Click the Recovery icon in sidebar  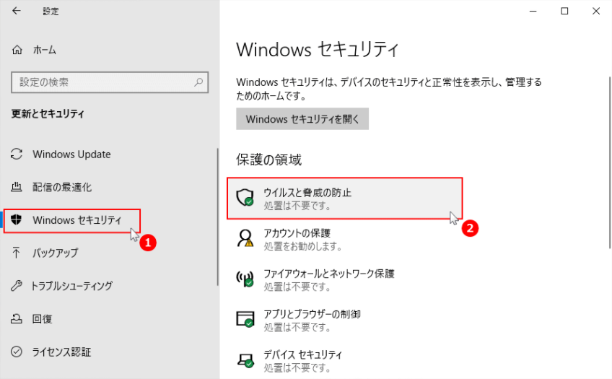click(17, 319)
